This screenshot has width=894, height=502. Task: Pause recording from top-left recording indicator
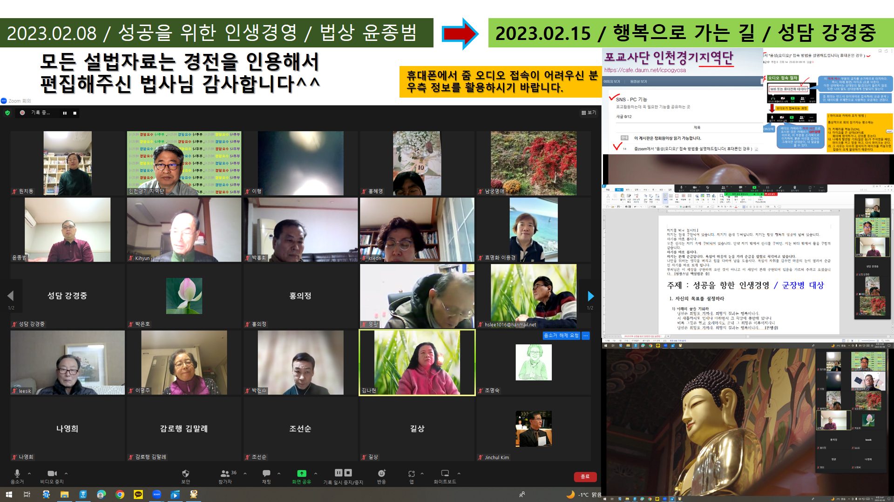tap(65, 113)
